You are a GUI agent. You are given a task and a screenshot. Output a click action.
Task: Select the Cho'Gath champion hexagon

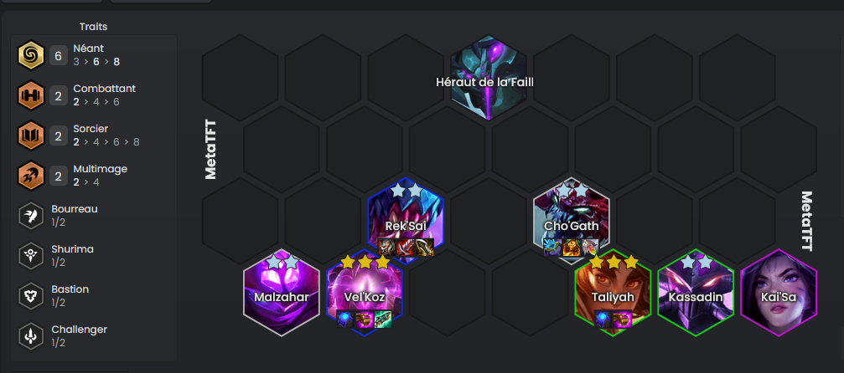pyautogui.click(x=571, y=221)
